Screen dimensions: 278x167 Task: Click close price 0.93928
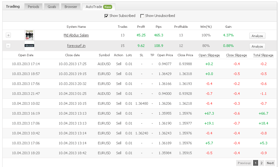[185, 94]
